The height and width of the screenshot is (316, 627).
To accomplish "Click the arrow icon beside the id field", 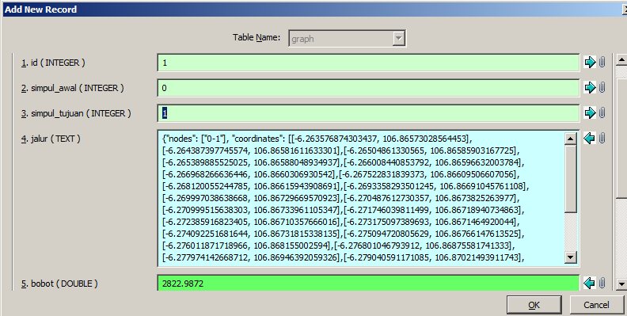I will click(x=590, y=63).
